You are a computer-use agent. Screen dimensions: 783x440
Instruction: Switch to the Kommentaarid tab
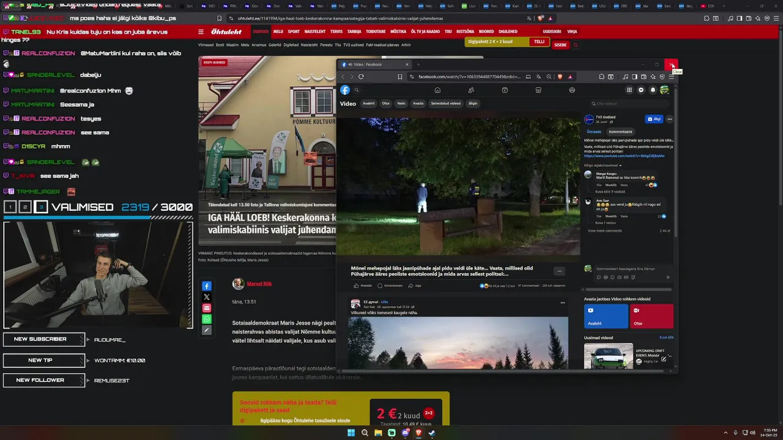(x=620, y=131)
